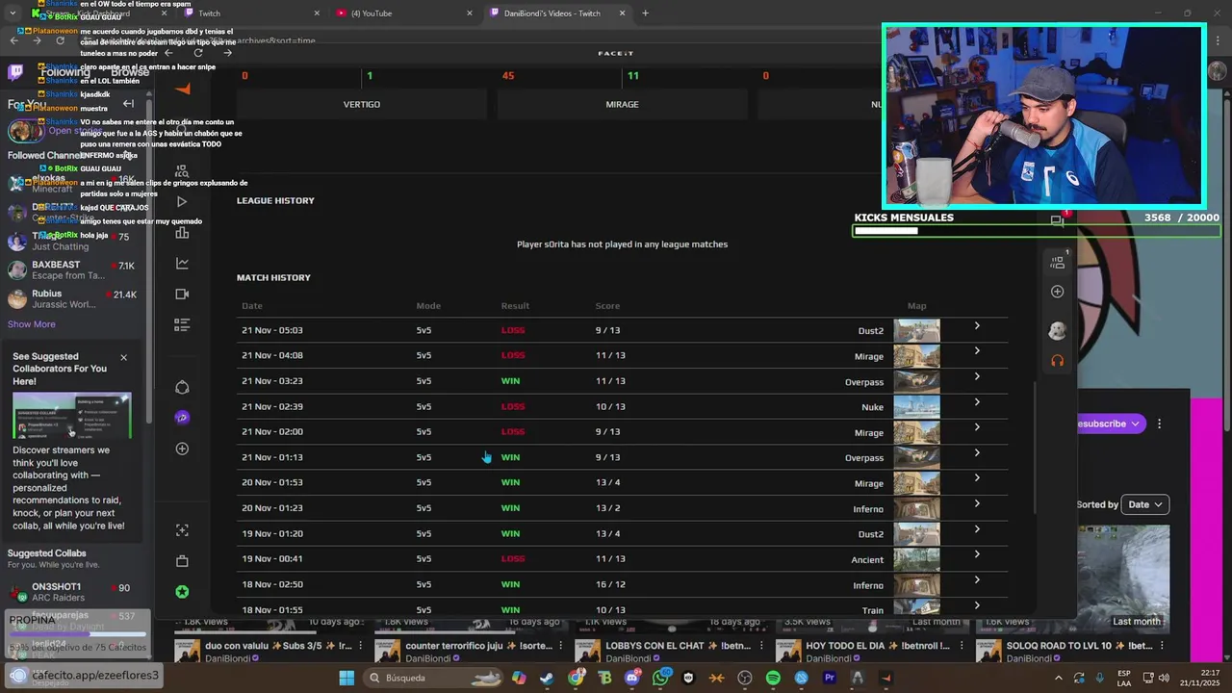Click the orange headset icon in right panel
Viewport: 1232px width, 693px height.
[1058, 361]
